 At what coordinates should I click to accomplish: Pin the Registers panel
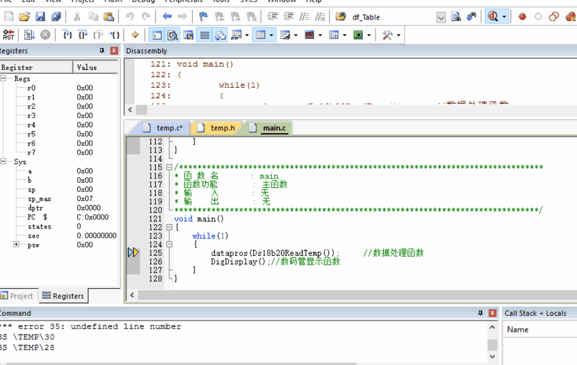tap(102, 51)
